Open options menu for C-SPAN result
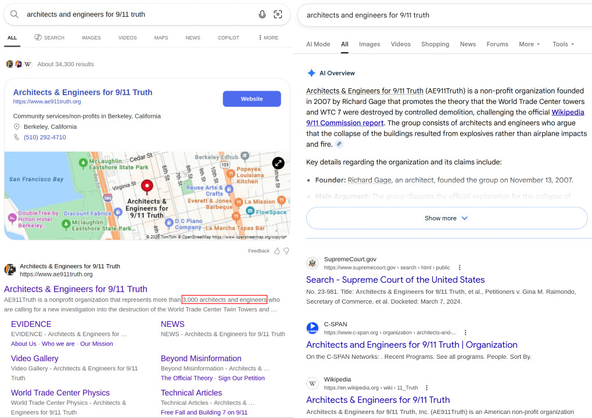Viewport: 592px width, 418px height. [x=465, y=332]
